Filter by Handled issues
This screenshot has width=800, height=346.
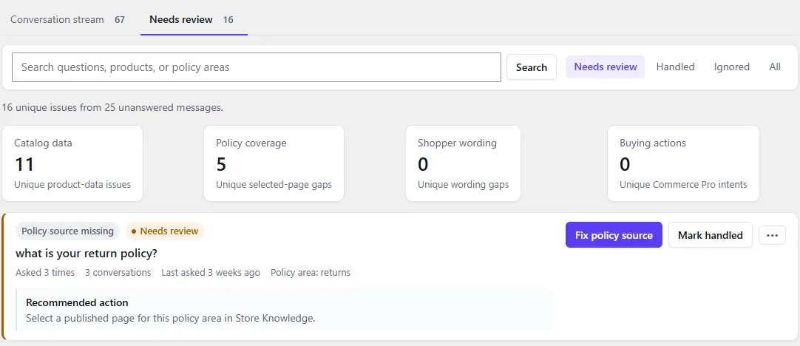coord(675,67)
